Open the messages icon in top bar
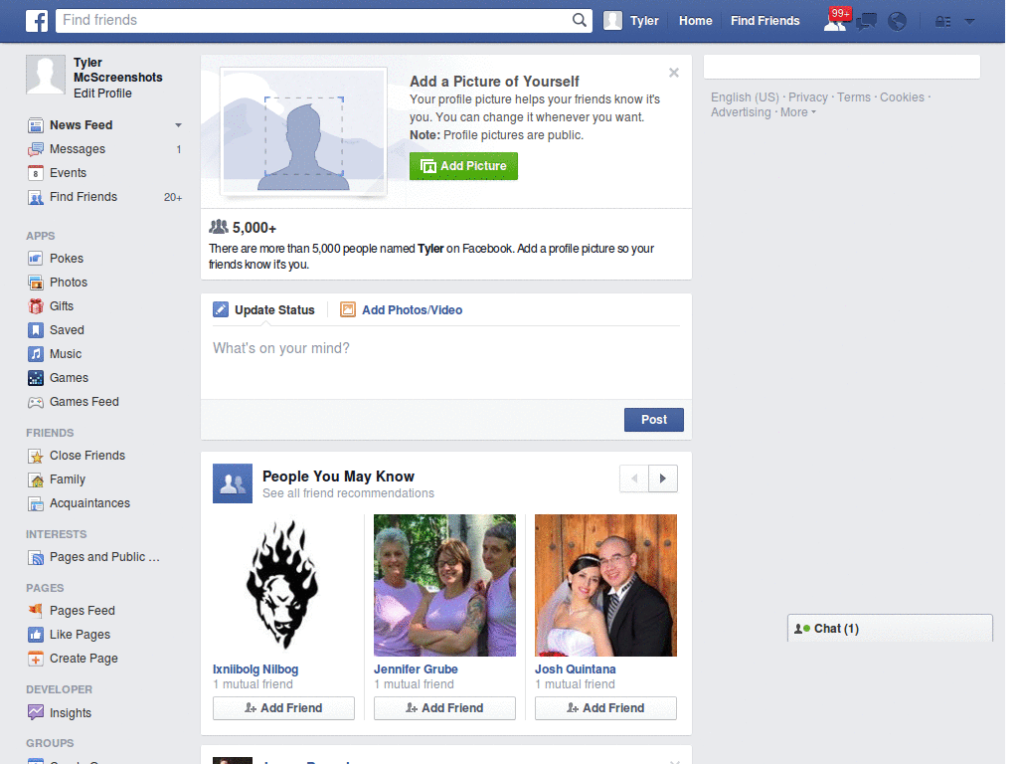The width and height of the screenshot is (1018, 764). (866, 22)
